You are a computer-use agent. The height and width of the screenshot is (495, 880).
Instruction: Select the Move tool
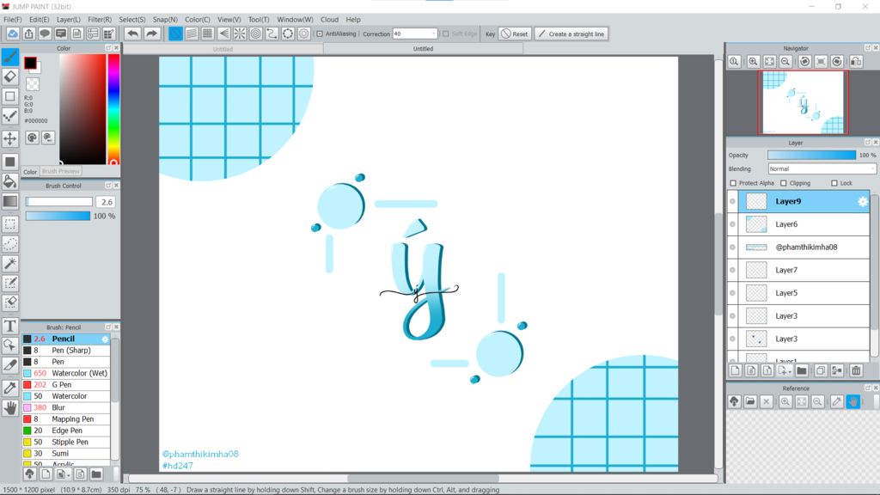click(x=10, y=138)
